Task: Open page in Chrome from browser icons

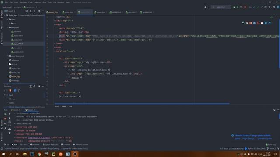Action: click(x=247, y=23)
